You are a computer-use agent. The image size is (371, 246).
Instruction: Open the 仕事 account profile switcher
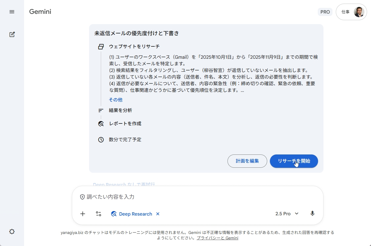(x=351, y=12)
